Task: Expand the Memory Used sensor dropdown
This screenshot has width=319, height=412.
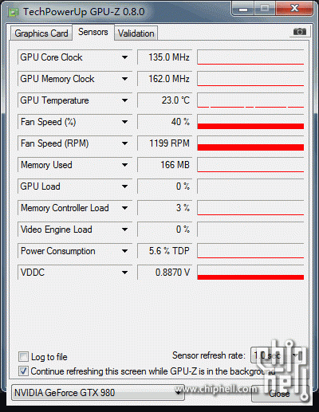Action: pyautogui.click(x=124, y=165)
